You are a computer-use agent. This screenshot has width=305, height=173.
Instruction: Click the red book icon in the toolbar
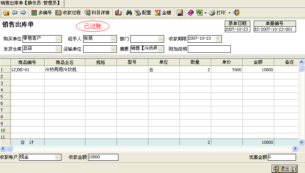(118, 13)
